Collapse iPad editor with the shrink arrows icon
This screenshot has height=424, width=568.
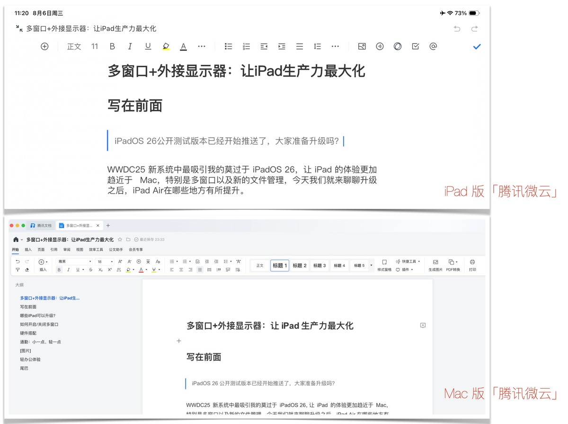(19, 28)
